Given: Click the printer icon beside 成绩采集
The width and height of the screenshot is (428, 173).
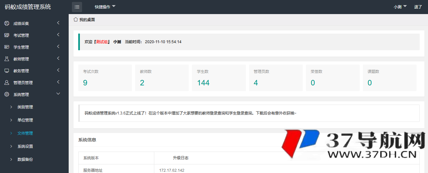Looking at the screenshot, I should tap(7, 23).
